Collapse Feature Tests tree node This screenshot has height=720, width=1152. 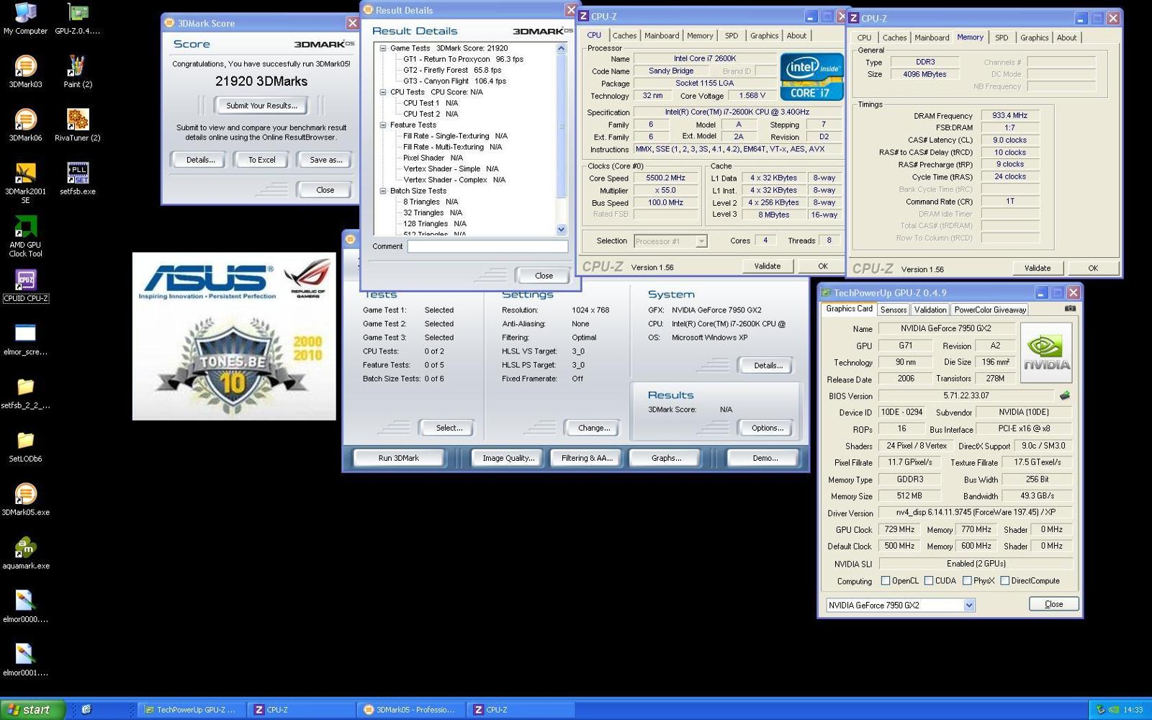(383, 125)
